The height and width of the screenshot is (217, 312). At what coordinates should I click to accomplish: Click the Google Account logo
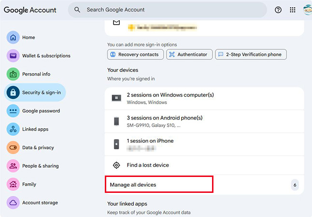pos(30,10)
